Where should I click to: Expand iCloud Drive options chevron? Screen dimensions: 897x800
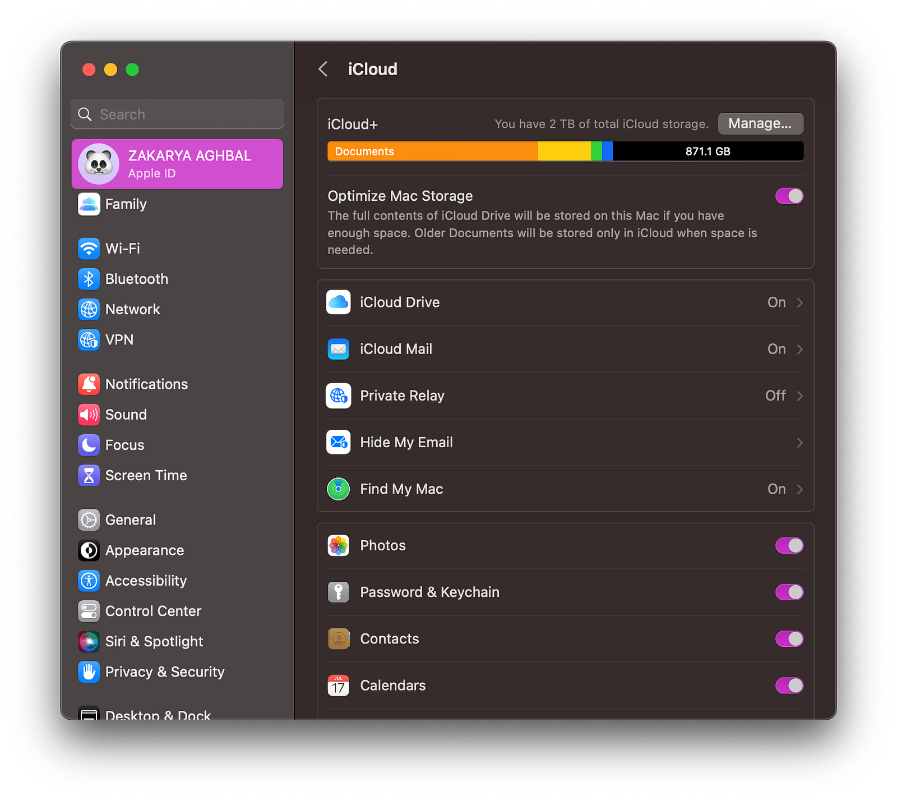(x=800, y=302)
